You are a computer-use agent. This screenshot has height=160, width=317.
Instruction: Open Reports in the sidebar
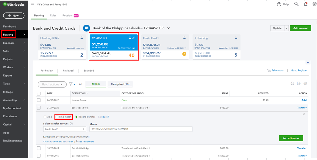click(x=8, y=76)
